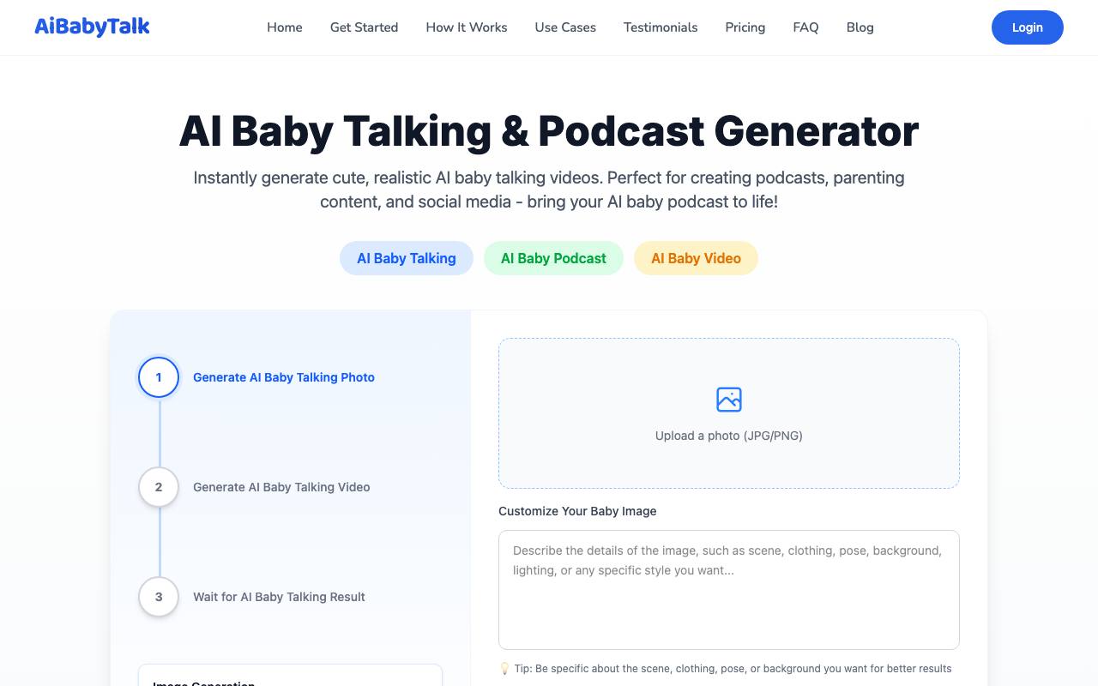Image resolution: width=1098 pixels, height=686 pixels.
Task: Open Testimonials nav item
Action: click(x=661, y=27)
